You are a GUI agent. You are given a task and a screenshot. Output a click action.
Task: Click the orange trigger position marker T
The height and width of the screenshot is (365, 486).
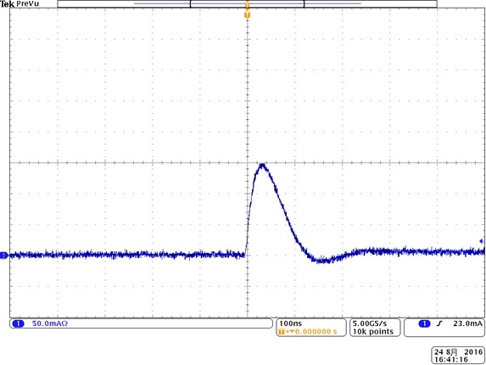(247, 14)
